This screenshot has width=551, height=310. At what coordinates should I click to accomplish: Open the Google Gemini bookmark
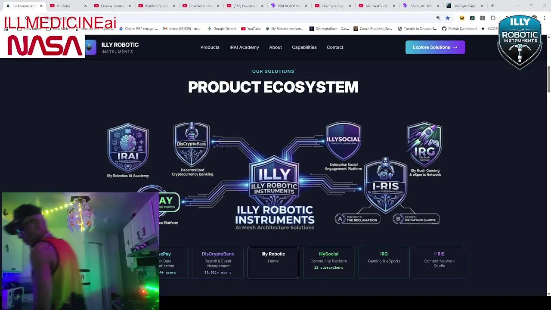(x=222, y=29)
